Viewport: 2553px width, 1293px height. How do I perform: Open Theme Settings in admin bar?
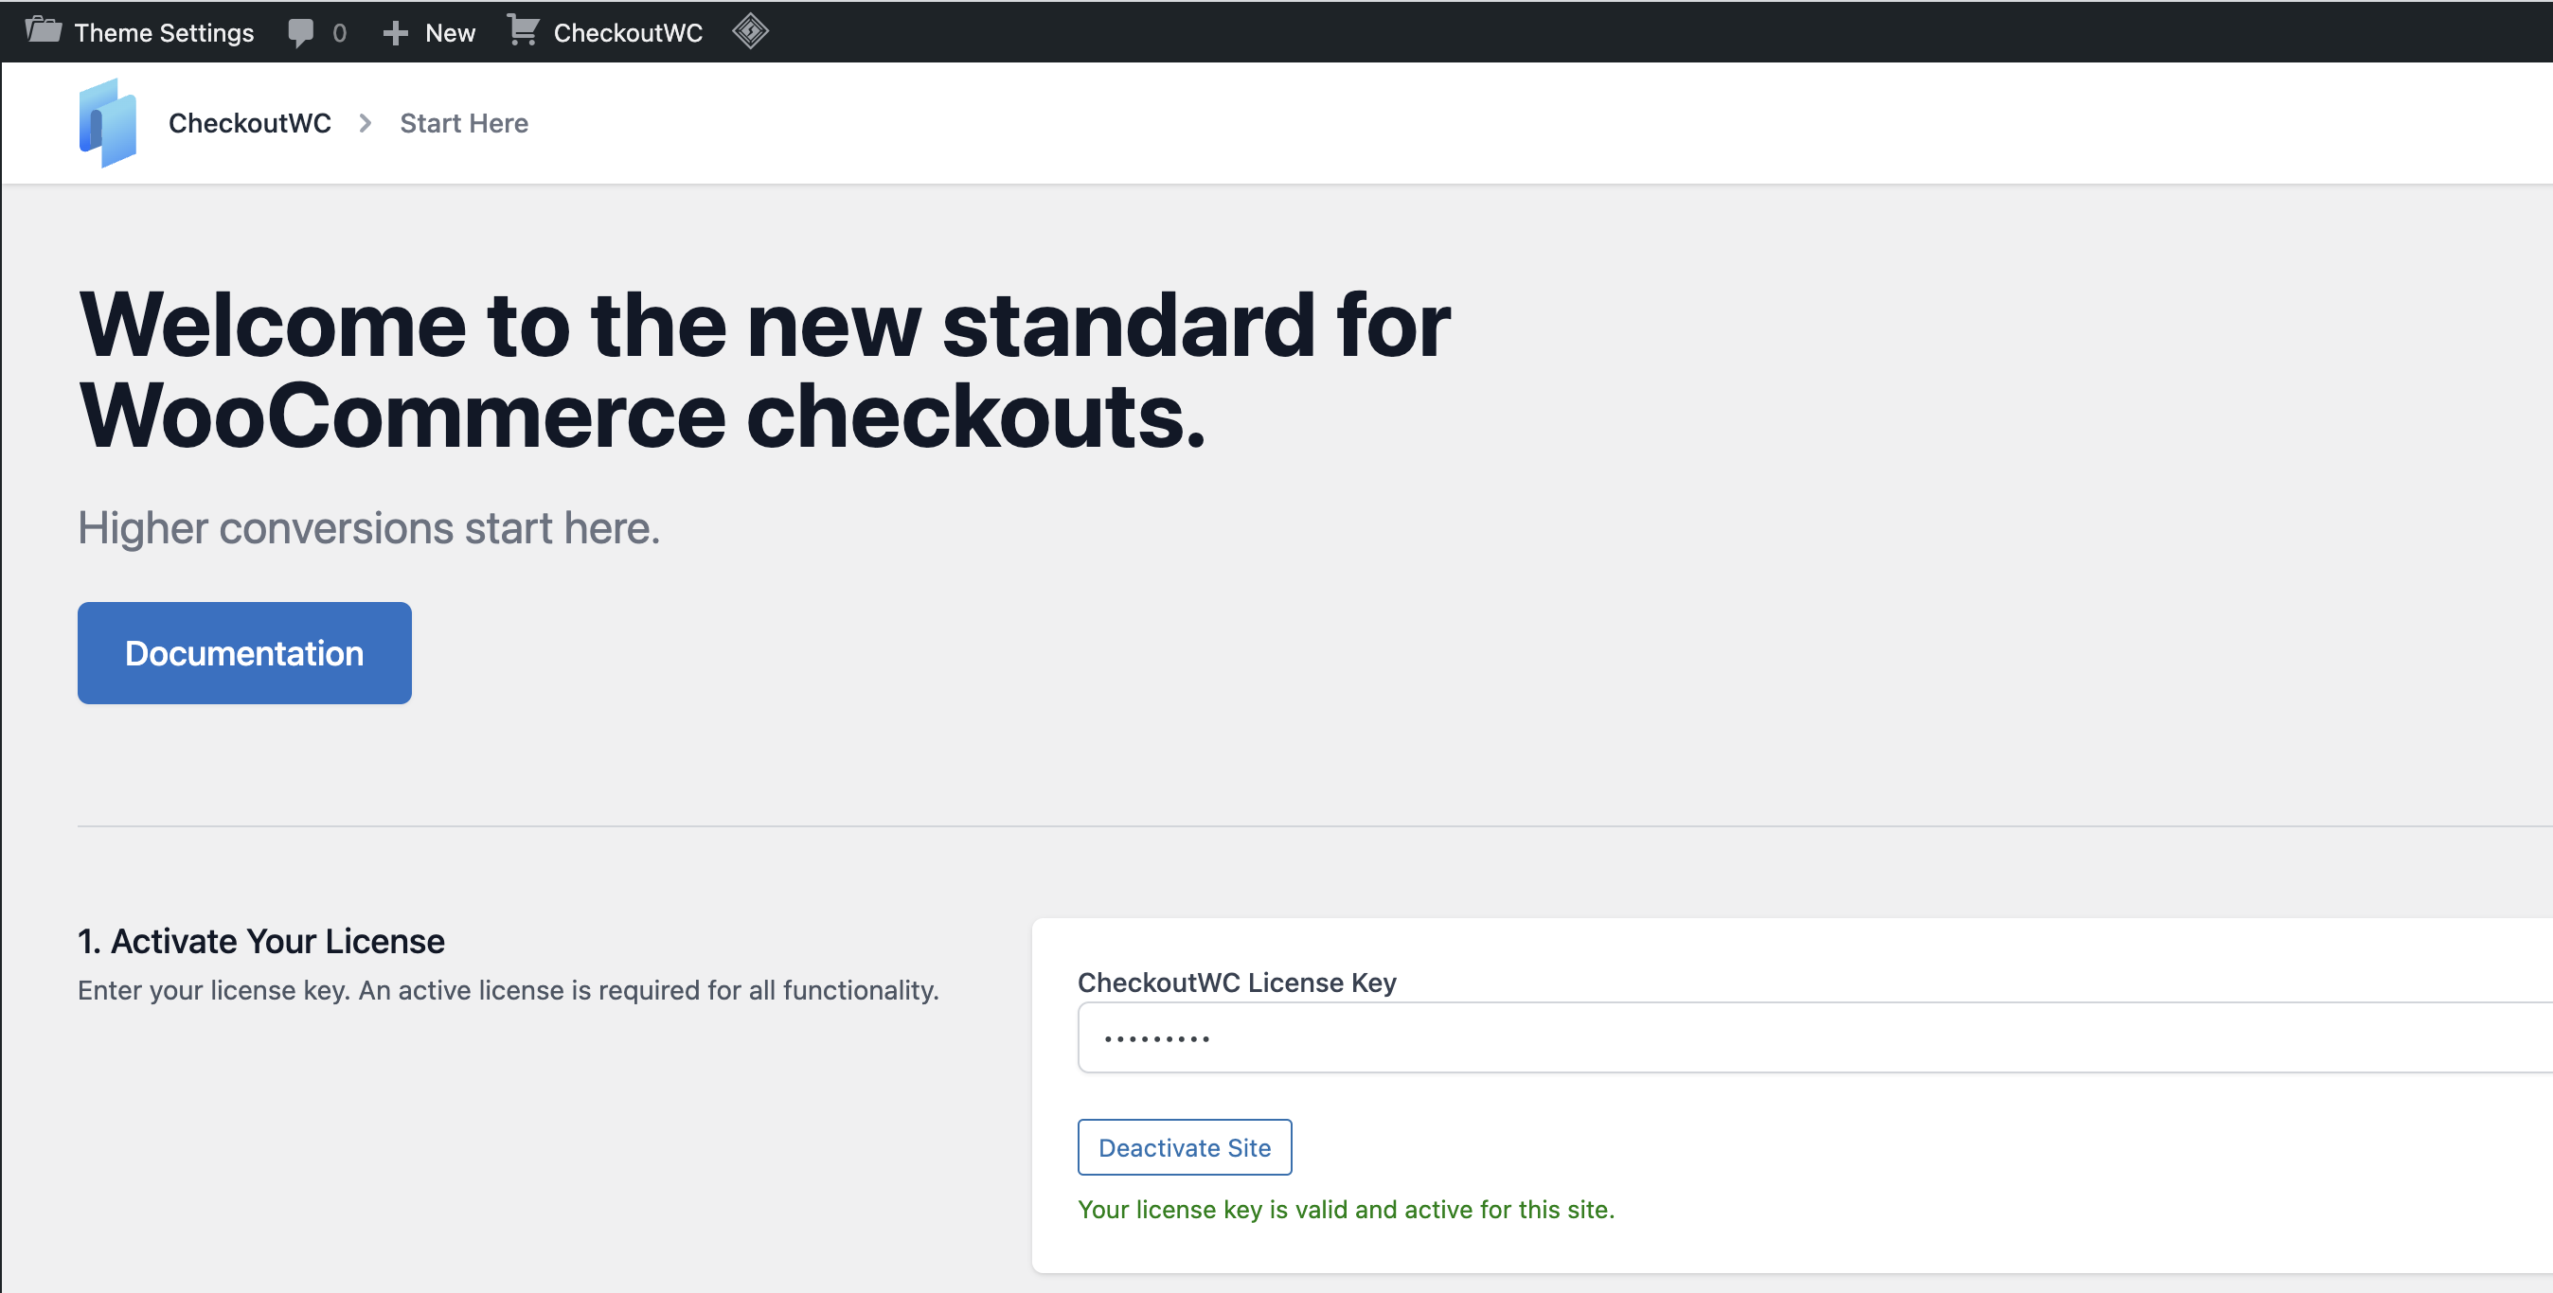[x=164, y=33]
